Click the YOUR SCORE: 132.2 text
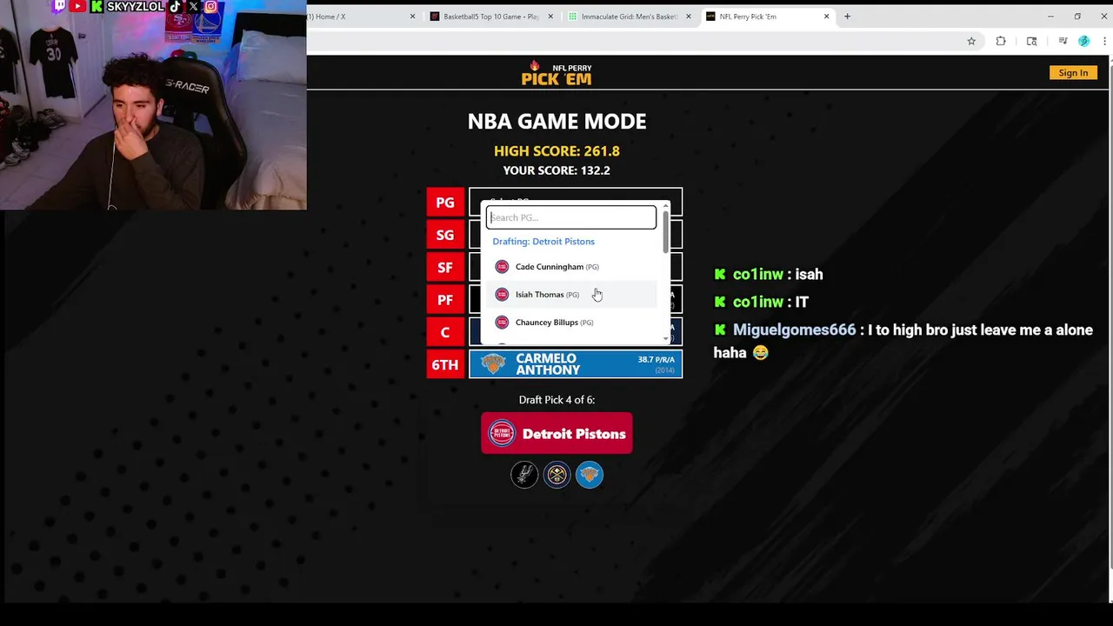This screenshot has width=1113, height=626. tap(556, 170)
